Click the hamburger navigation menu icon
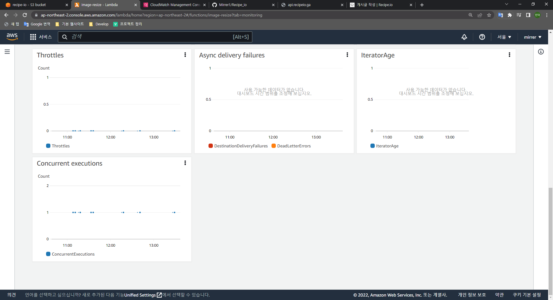 (x=7, y=52)
